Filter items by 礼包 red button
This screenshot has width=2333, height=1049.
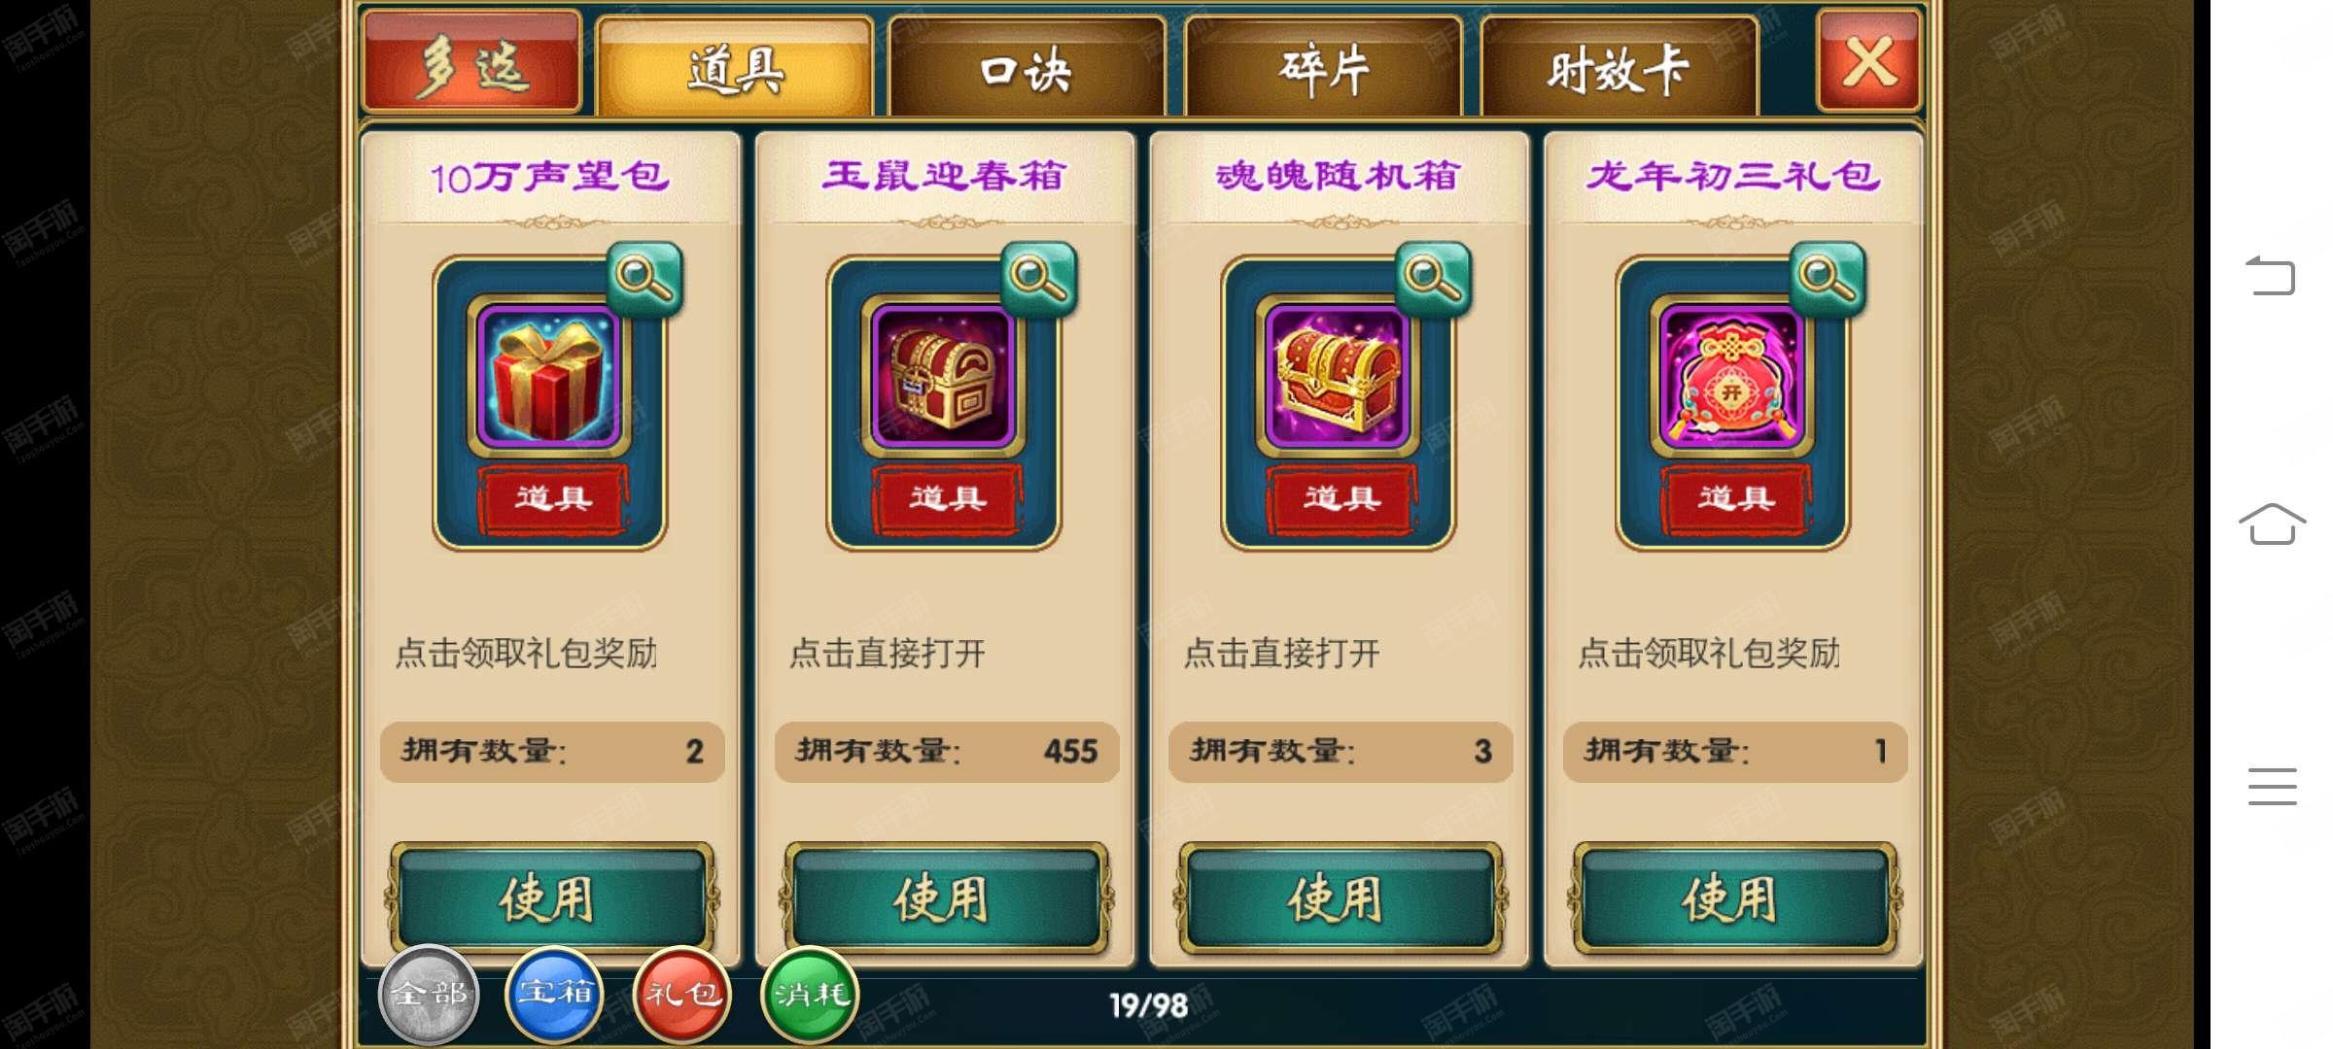pos(682,994)
